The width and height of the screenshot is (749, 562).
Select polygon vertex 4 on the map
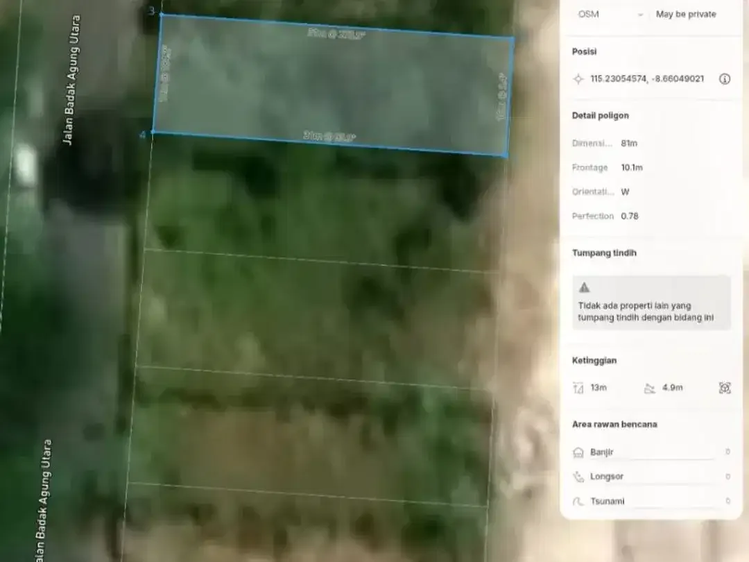click(153, 133)
